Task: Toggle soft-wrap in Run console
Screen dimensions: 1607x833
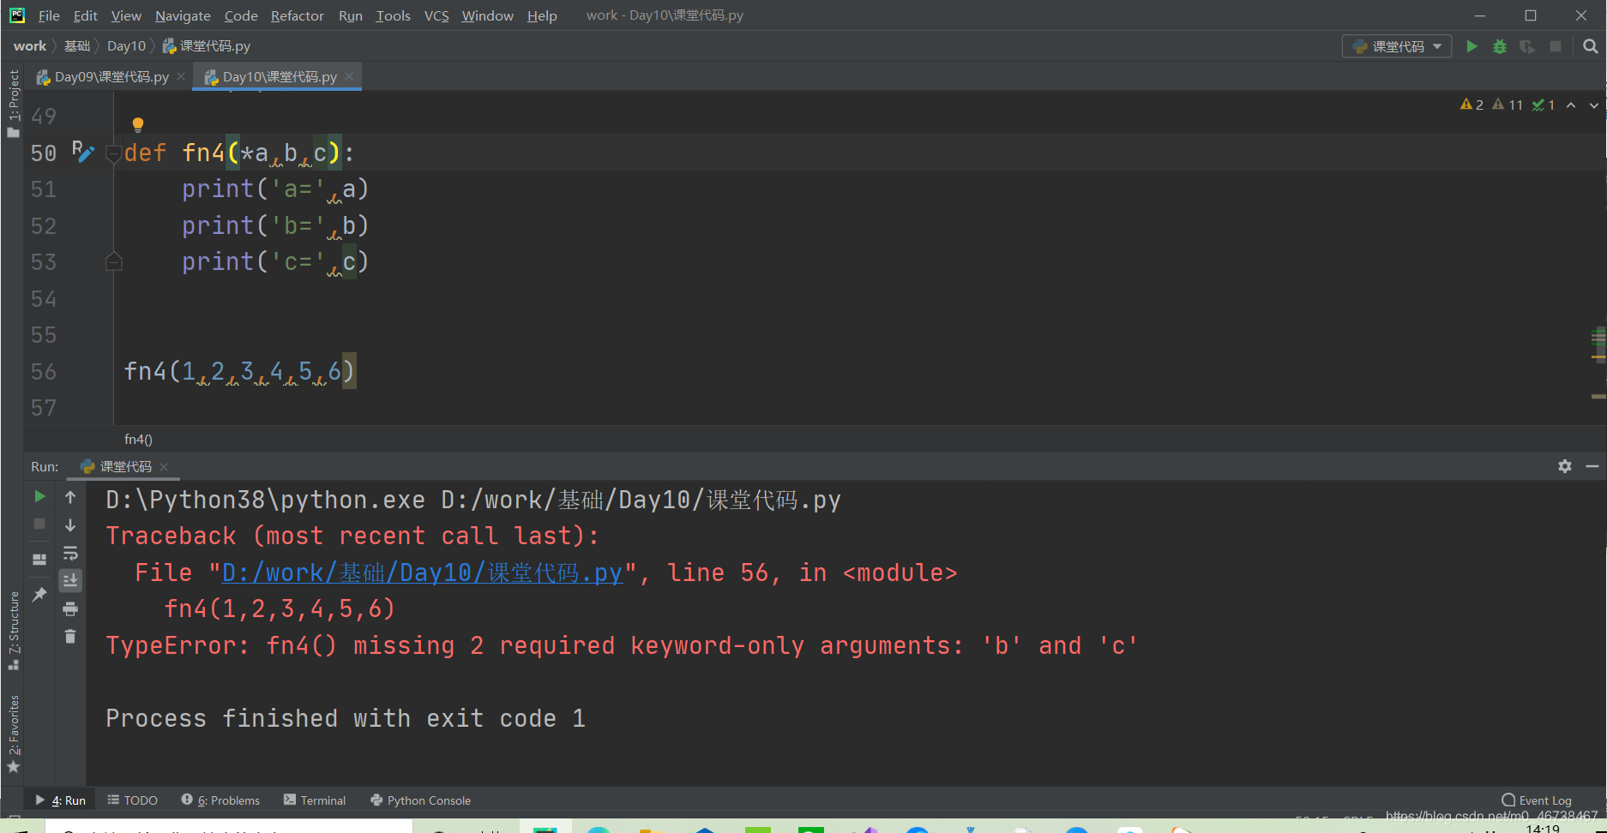Action: (70, 554)
